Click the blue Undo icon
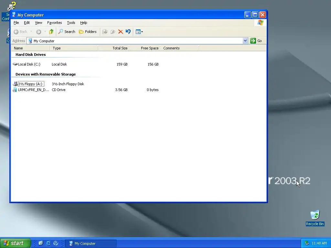 click(x=128, y=32)
